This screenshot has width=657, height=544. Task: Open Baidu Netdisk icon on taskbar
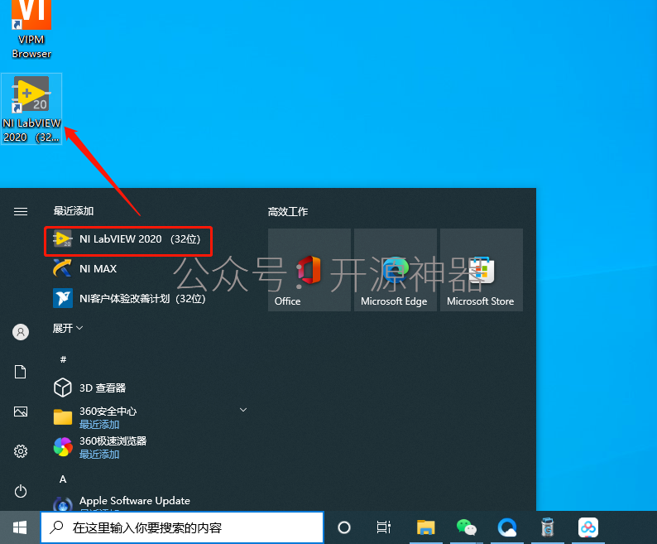point(588,527)
